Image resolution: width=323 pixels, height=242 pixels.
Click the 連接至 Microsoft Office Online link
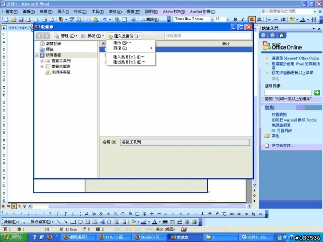tap(295, 58)
